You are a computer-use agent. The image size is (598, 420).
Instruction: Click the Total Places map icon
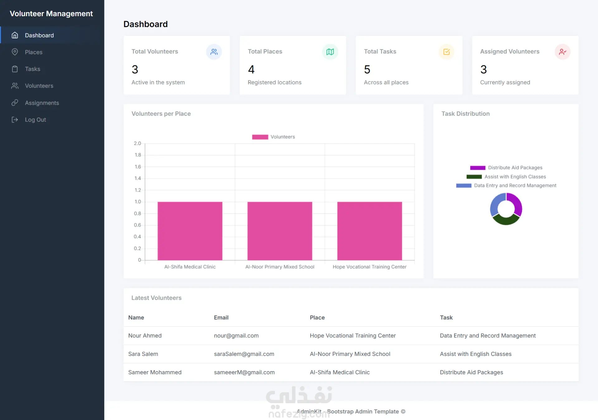coord(330,52)
